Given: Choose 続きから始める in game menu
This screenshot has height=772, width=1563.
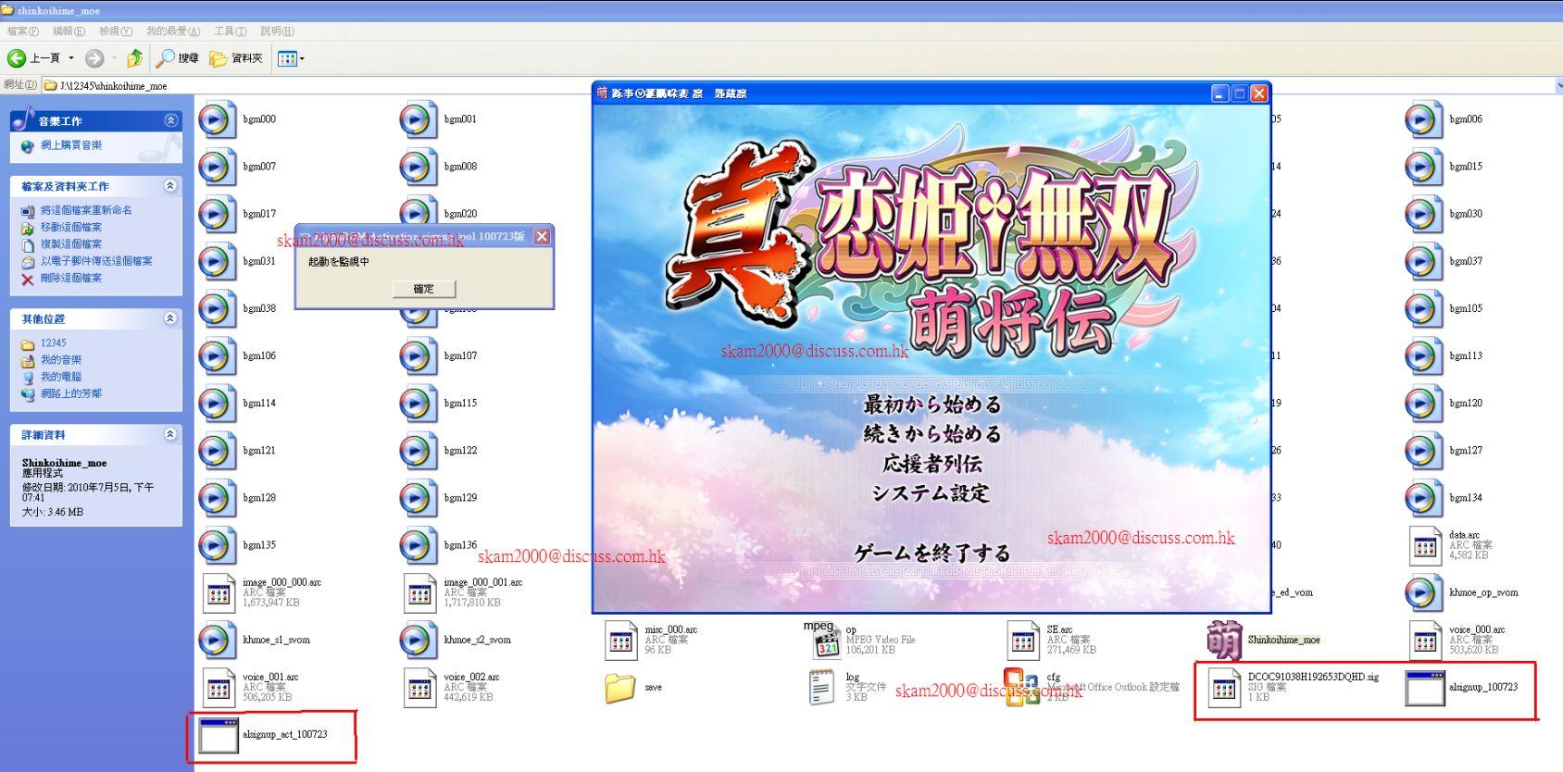Looking at the screenshot, I should click(932, 434).
